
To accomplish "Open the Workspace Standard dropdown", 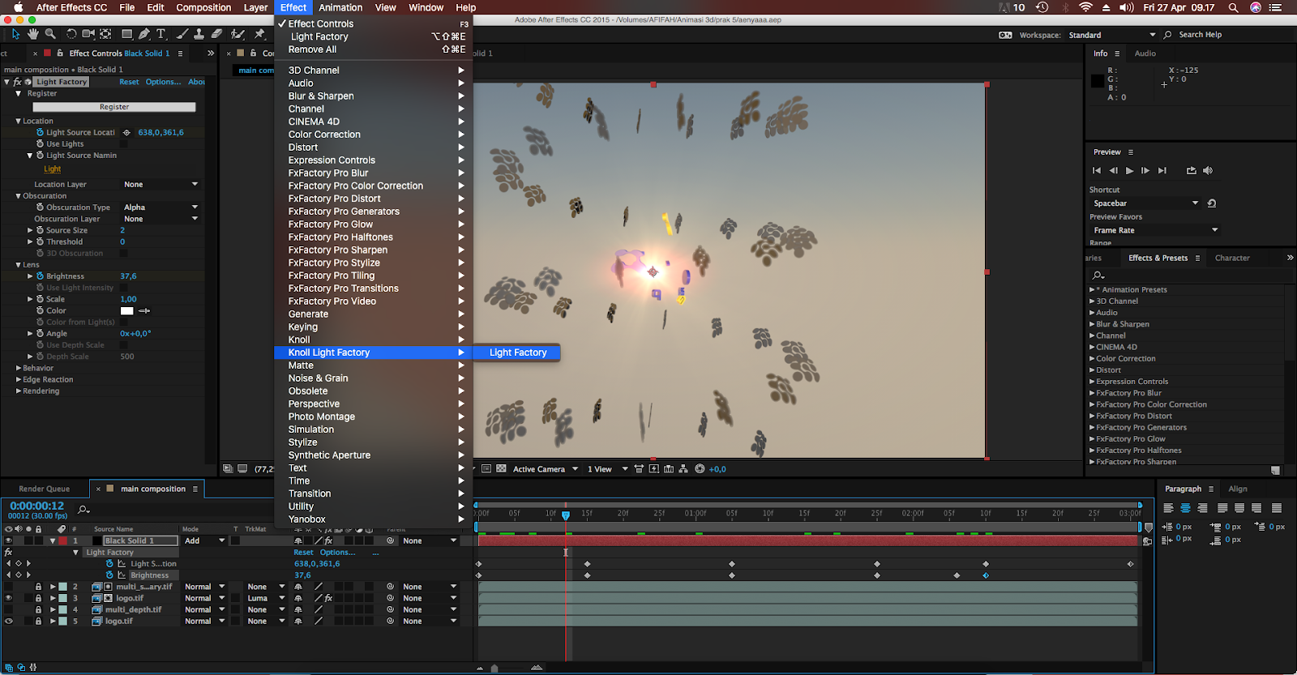I will 1111,35.
